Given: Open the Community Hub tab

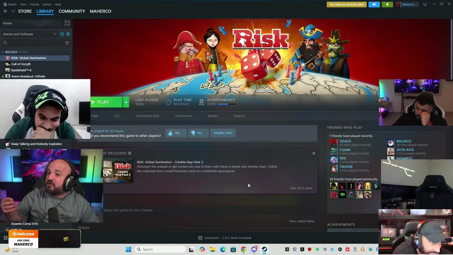Looking at the screenshot, I should tap(148, 116).
